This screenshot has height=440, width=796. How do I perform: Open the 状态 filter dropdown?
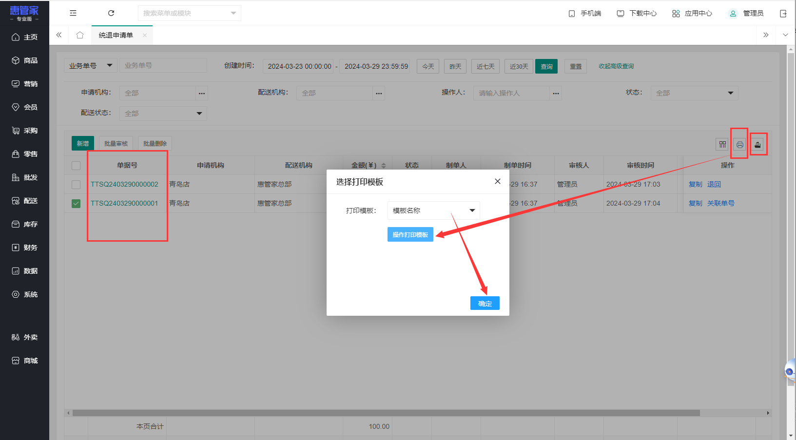pyautogui.click(x=694, y=93)
